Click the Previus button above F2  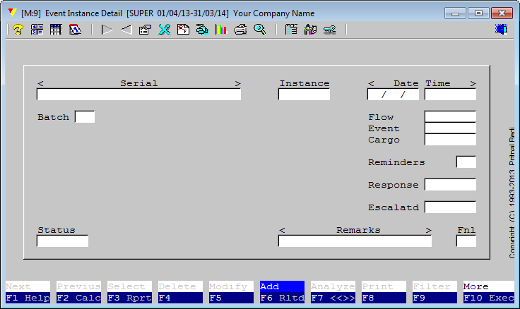78,286
